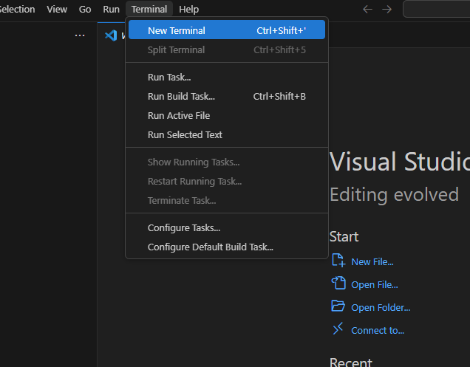Viewport: 470px width, 367px height.
Task: Click the Open File icon
Action: (338, 284)
